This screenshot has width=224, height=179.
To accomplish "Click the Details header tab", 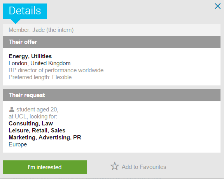I will [x=25, y=11].
